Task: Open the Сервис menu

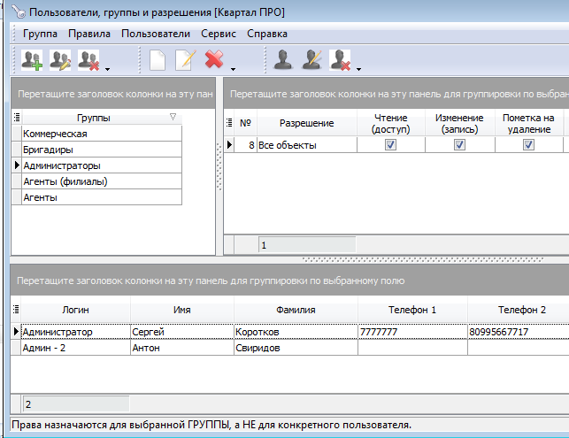Action: pyautogui.click(x=217, y=34)
